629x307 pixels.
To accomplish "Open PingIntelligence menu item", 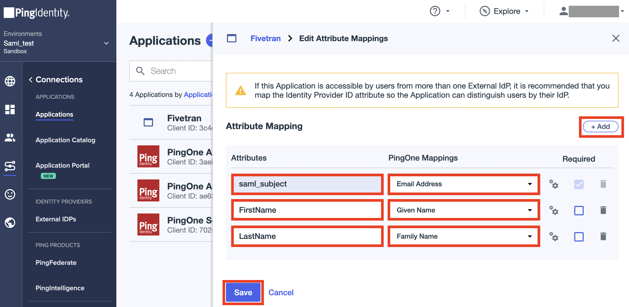I will tap(60, 288).
